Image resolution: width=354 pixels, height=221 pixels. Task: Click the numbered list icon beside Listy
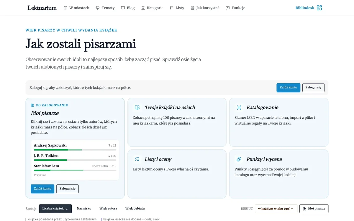172,8
